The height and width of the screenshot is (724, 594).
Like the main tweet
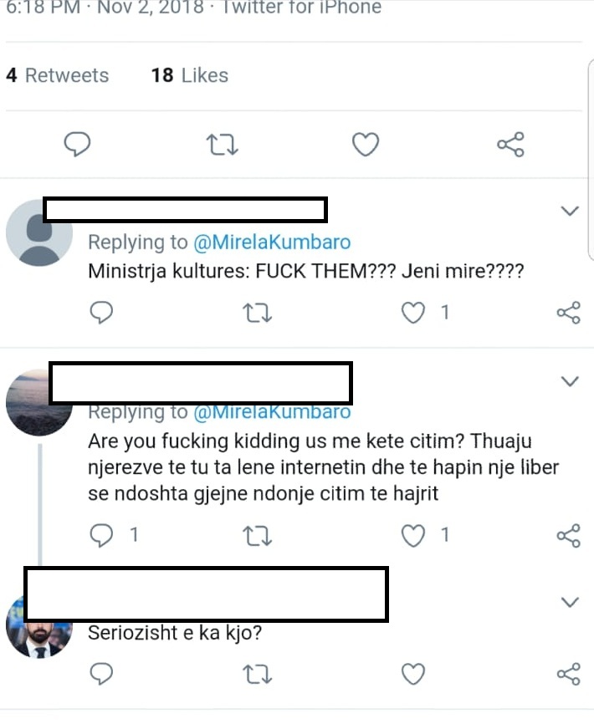(x=365, y=145)
